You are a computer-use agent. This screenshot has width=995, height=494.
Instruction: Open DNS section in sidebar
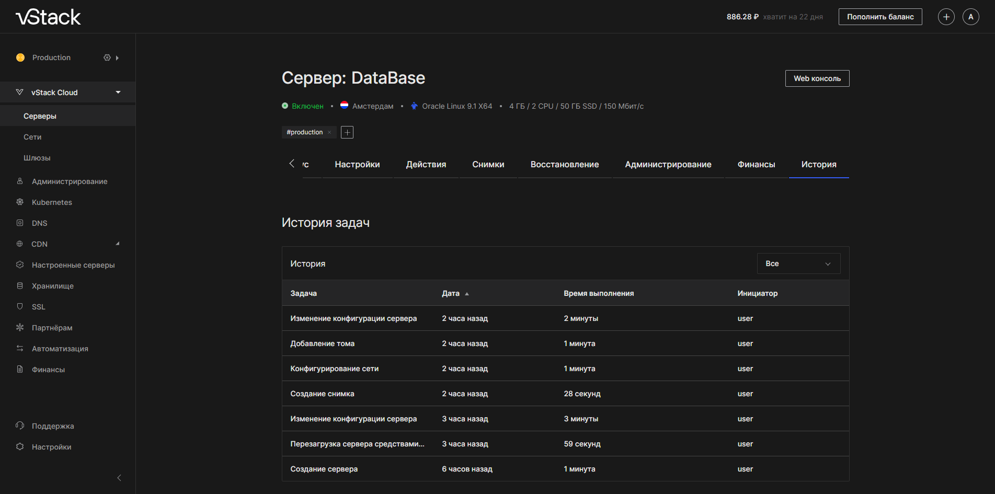point(39,223)
